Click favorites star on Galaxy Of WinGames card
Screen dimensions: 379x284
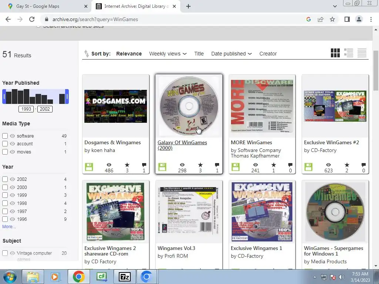click(200, 165)
